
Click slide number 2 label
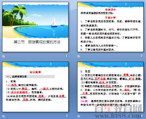coord(142,56)
